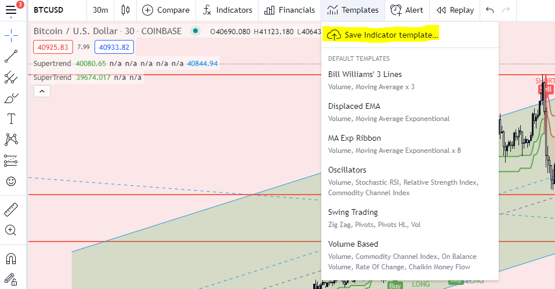Open the Indicators dialog
Screen dimensions: 555x289
tap(227, 10)
